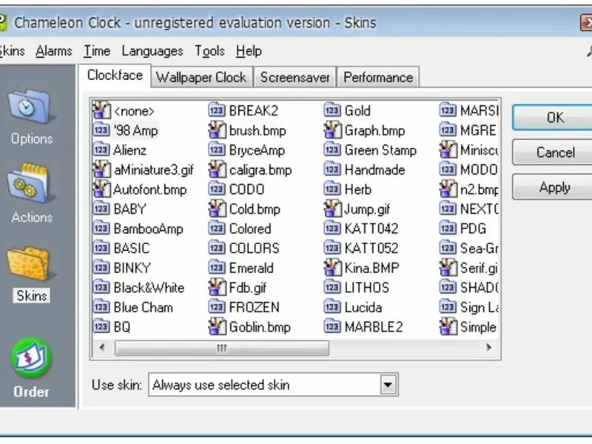Viewport: 592px width, 444px height.
Task: Open the Options folder icon in sidebar
Action: pyautogui.click(x=30, y=107)
